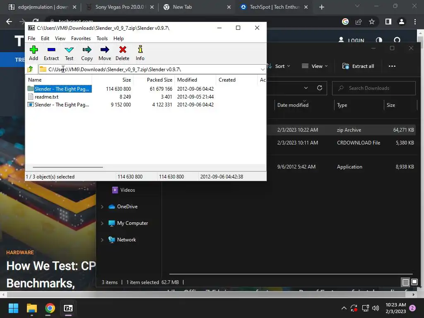Select OneDrive in the navigation pane
The image size is (424, 318).
point(123,207)
